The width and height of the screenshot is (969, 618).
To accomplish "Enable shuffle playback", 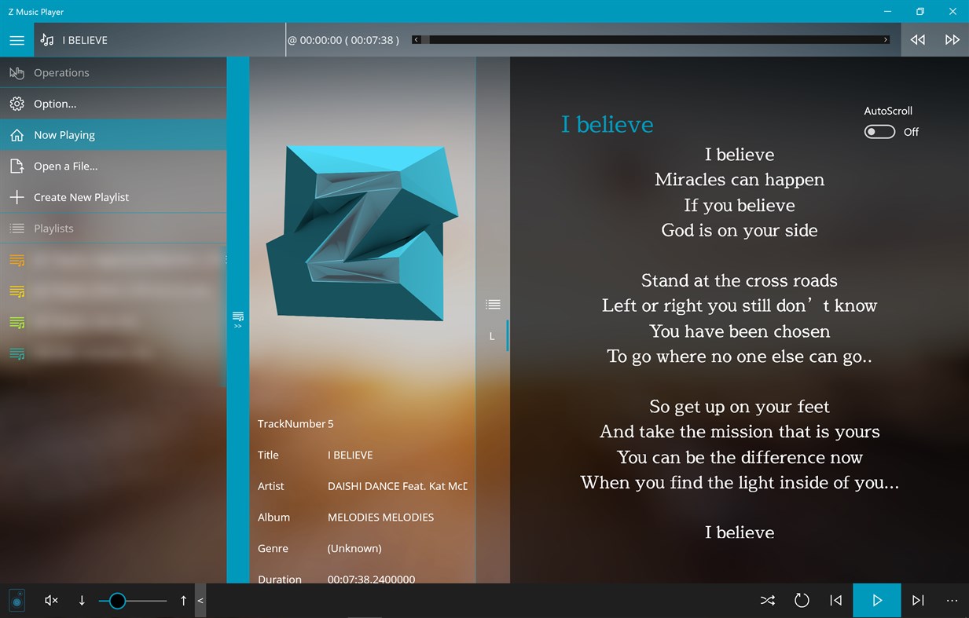I will (x=767, y=600).
